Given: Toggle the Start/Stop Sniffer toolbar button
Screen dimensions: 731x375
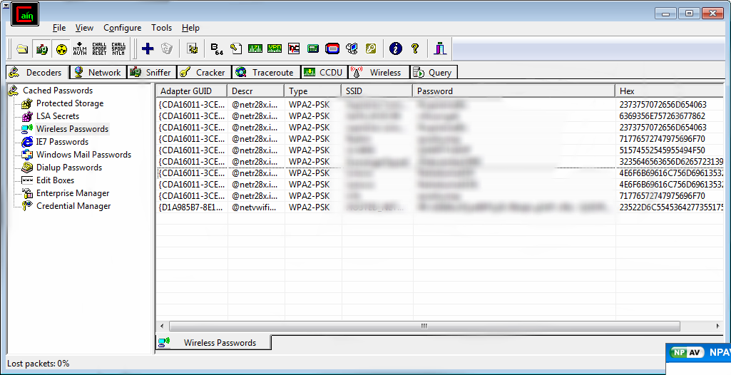Looking at the screenshot, I should tap(42, 49).
